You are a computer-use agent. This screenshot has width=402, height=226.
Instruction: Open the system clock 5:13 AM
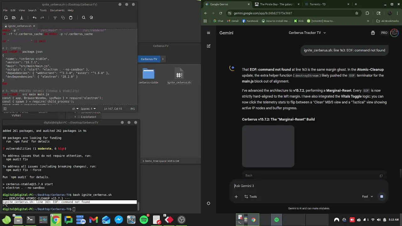click(x=394, y=220)
